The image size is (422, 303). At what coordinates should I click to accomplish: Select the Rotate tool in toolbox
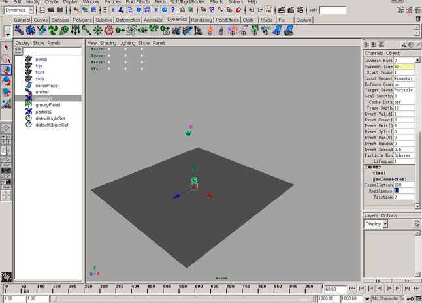click(x=6, y=81)
